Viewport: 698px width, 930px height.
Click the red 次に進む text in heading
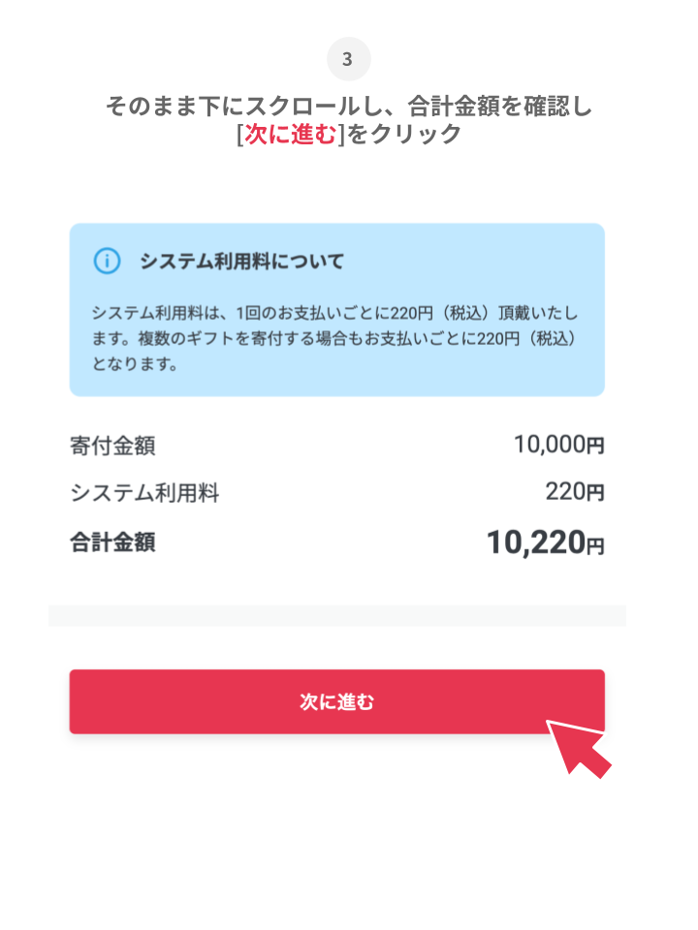pos(291,135)
